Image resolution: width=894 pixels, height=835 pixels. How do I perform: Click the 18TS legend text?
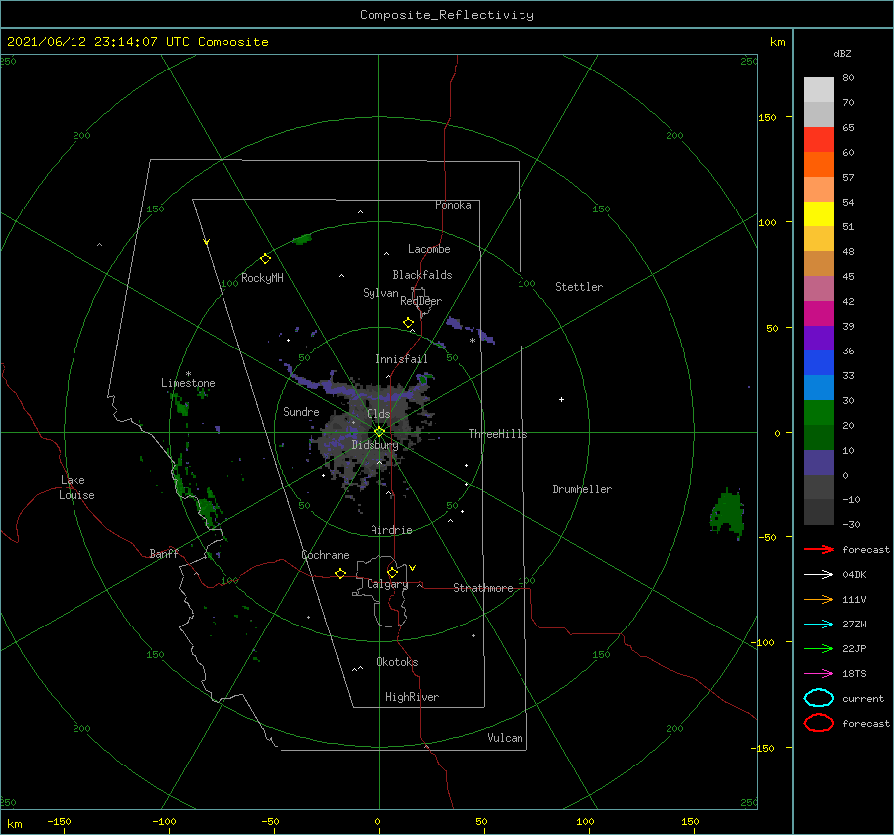[x=854, y=674]
